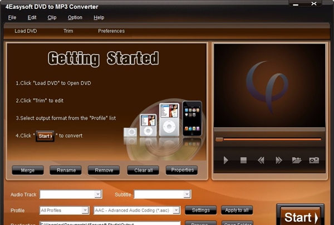
Task: Close the converter window
Action: coord(314,4)
